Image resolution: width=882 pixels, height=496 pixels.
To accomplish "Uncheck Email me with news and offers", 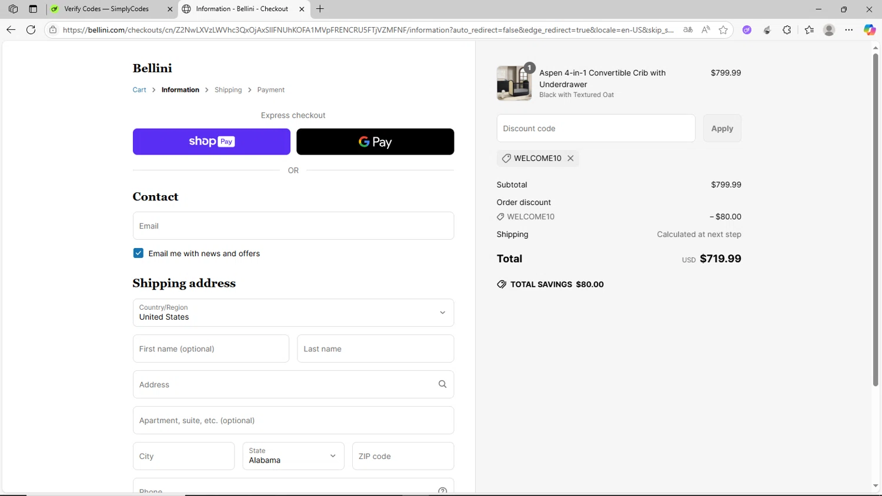I will pyautogui.click(x=138, y=253).
